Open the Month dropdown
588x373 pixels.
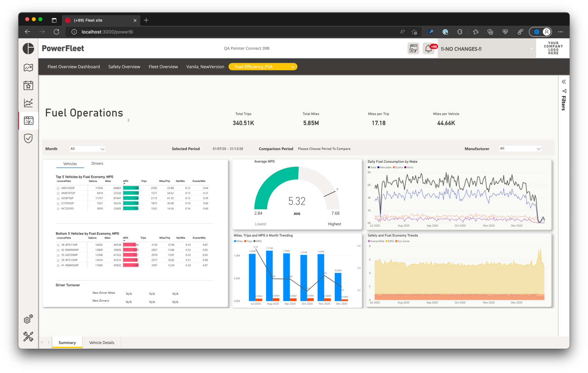[87, 149]
